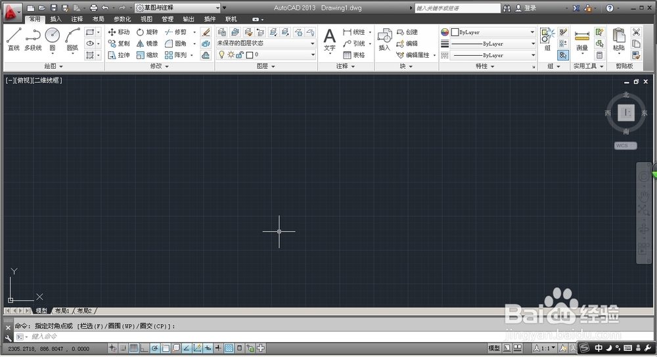Open the 1:1 annotation scale dropdown
657x357 pixels.
point(545,348)
